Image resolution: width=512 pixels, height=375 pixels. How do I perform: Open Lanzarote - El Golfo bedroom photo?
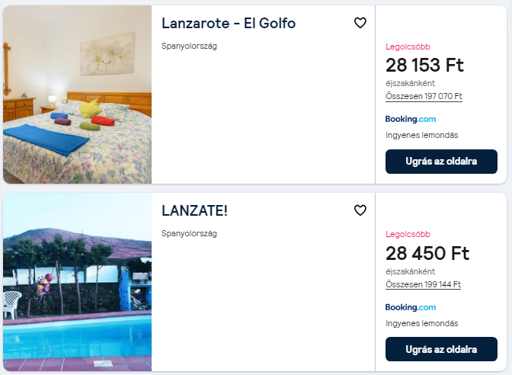78,95
